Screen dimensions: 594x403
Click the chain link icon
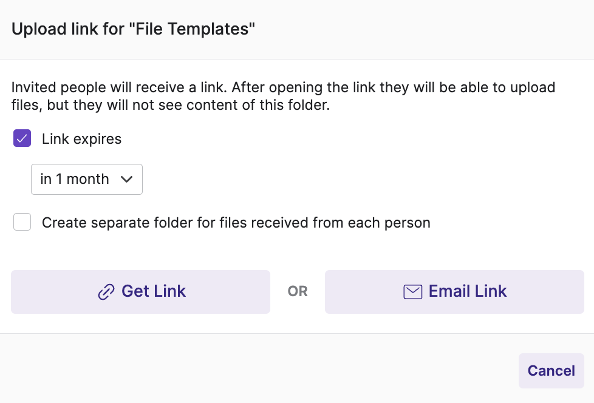(106, 292)
